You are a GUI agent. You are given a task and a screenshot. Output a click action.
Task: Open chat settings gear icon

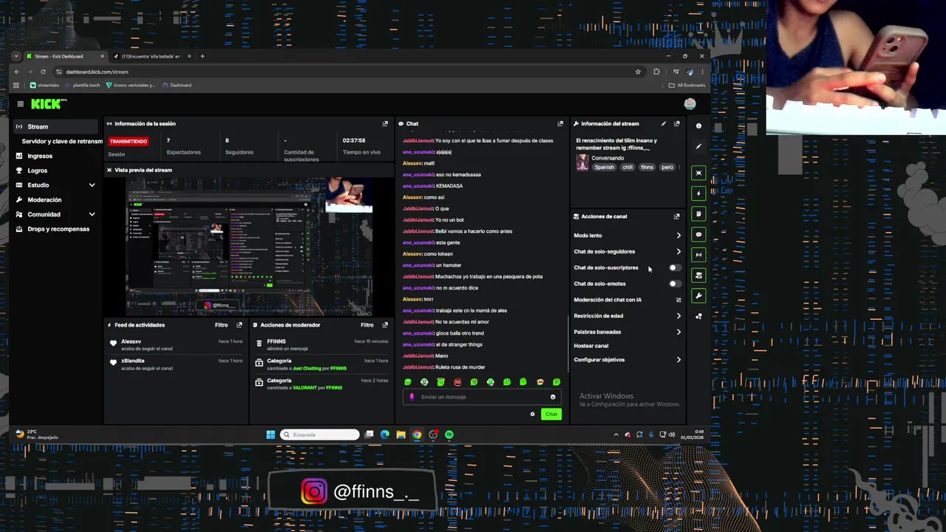coord(532,414)
